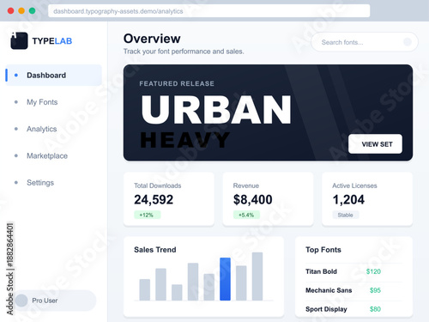Click the $8,400 revenue value
Viewport: 429px width, 322px height.
(x=253, y=199)
